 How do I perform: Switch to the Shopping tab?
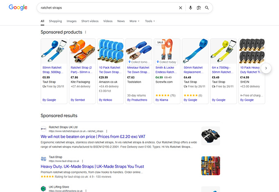[55, 21]
